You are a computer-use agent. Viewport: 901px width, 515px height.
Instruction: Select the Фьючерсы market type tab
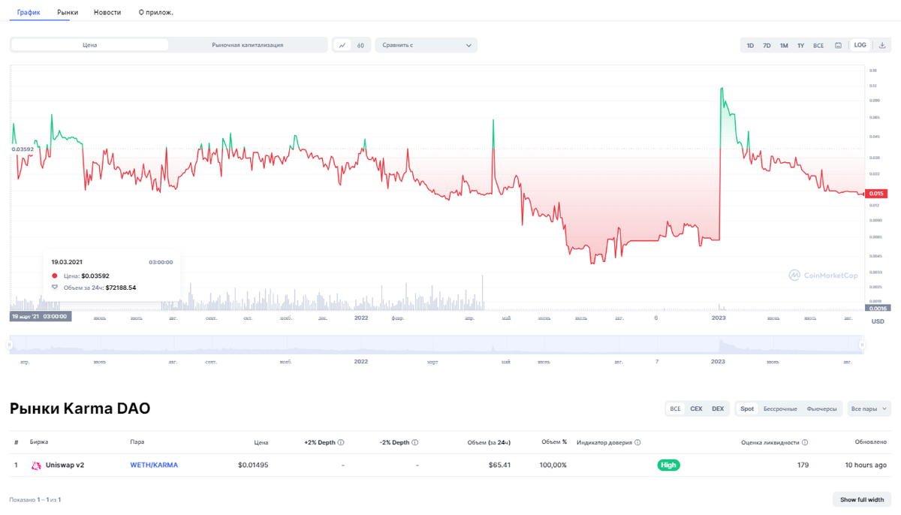click(x=821, y=409)
